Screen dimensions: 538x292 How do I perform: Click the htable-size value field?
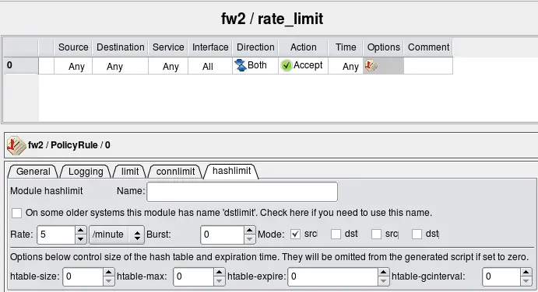pos(83,276)
